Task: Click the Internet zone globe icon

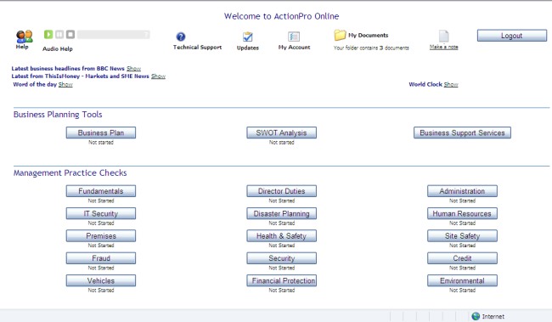Action: click(x=476, y=316)
